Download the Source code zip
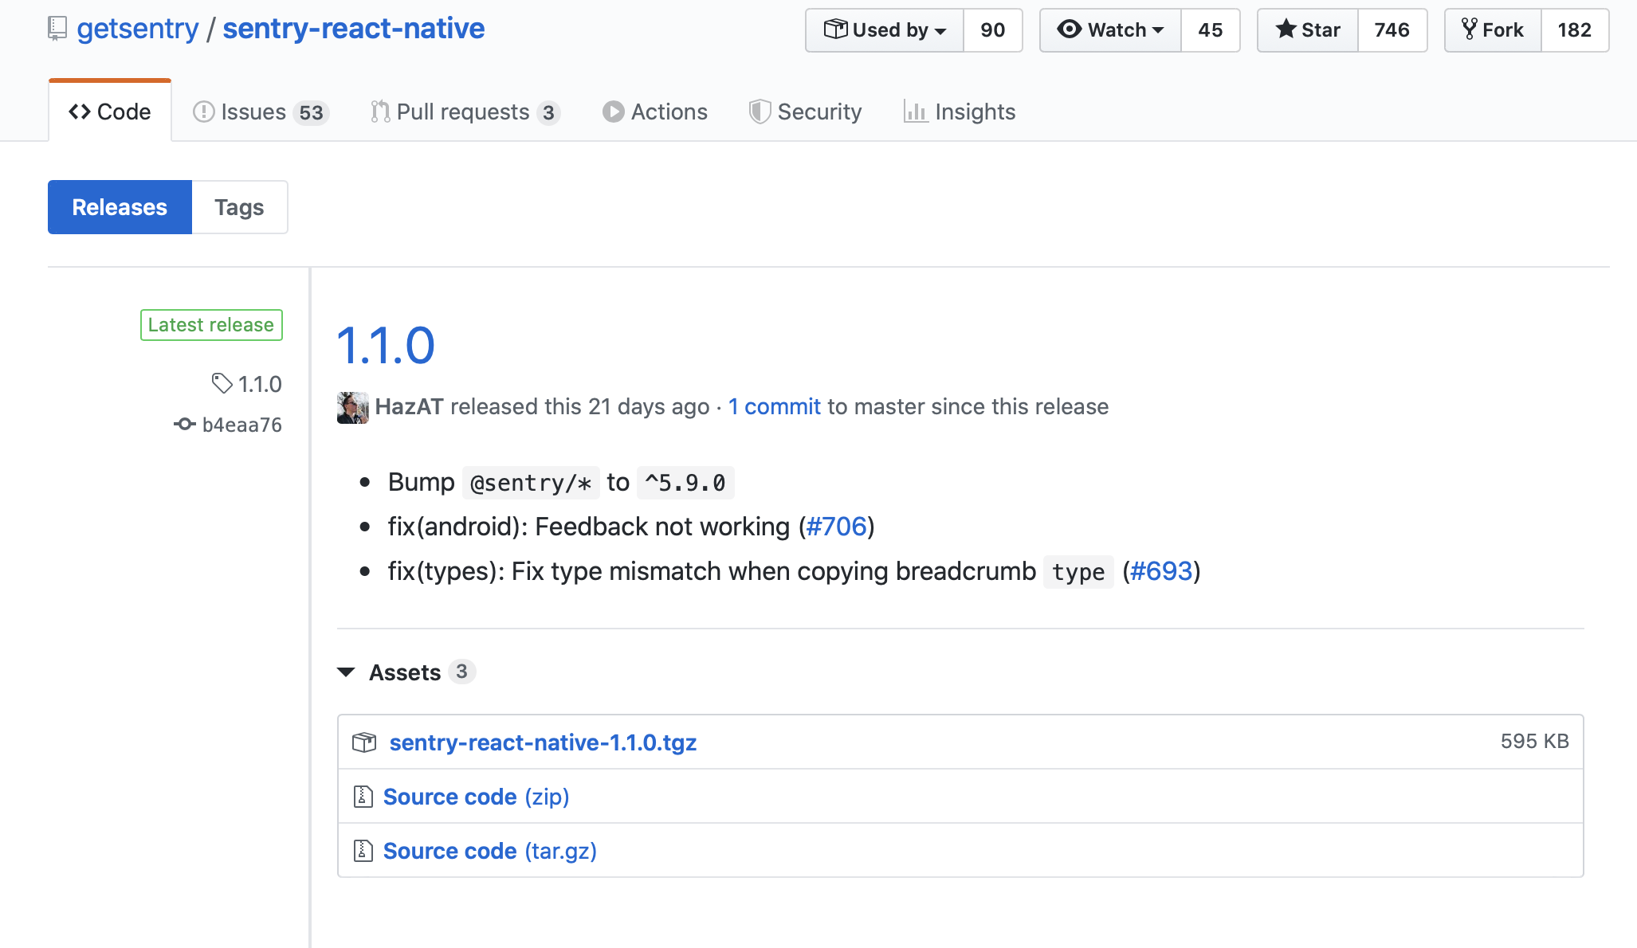 click(x=450, y=796)
